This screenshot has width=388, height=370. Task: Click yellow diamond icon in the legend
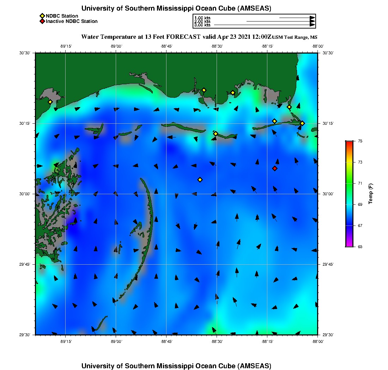(42, 16)
